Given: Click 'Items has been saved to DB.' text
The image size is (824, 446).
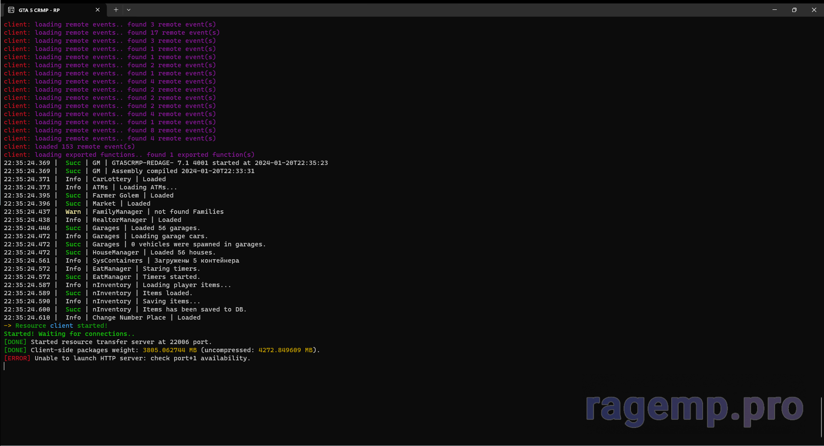Looking at the screenshot, I should 195,309.
